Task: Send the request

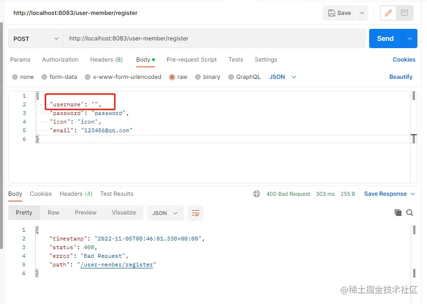Action: 385,38
